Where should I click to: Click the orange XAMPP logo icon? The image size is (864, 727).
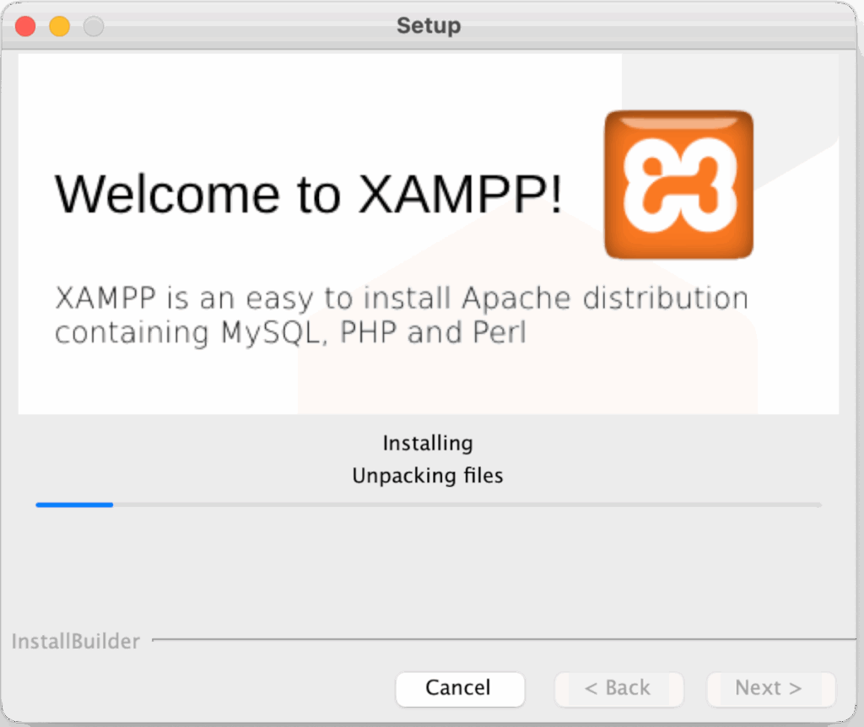(678, 184)
